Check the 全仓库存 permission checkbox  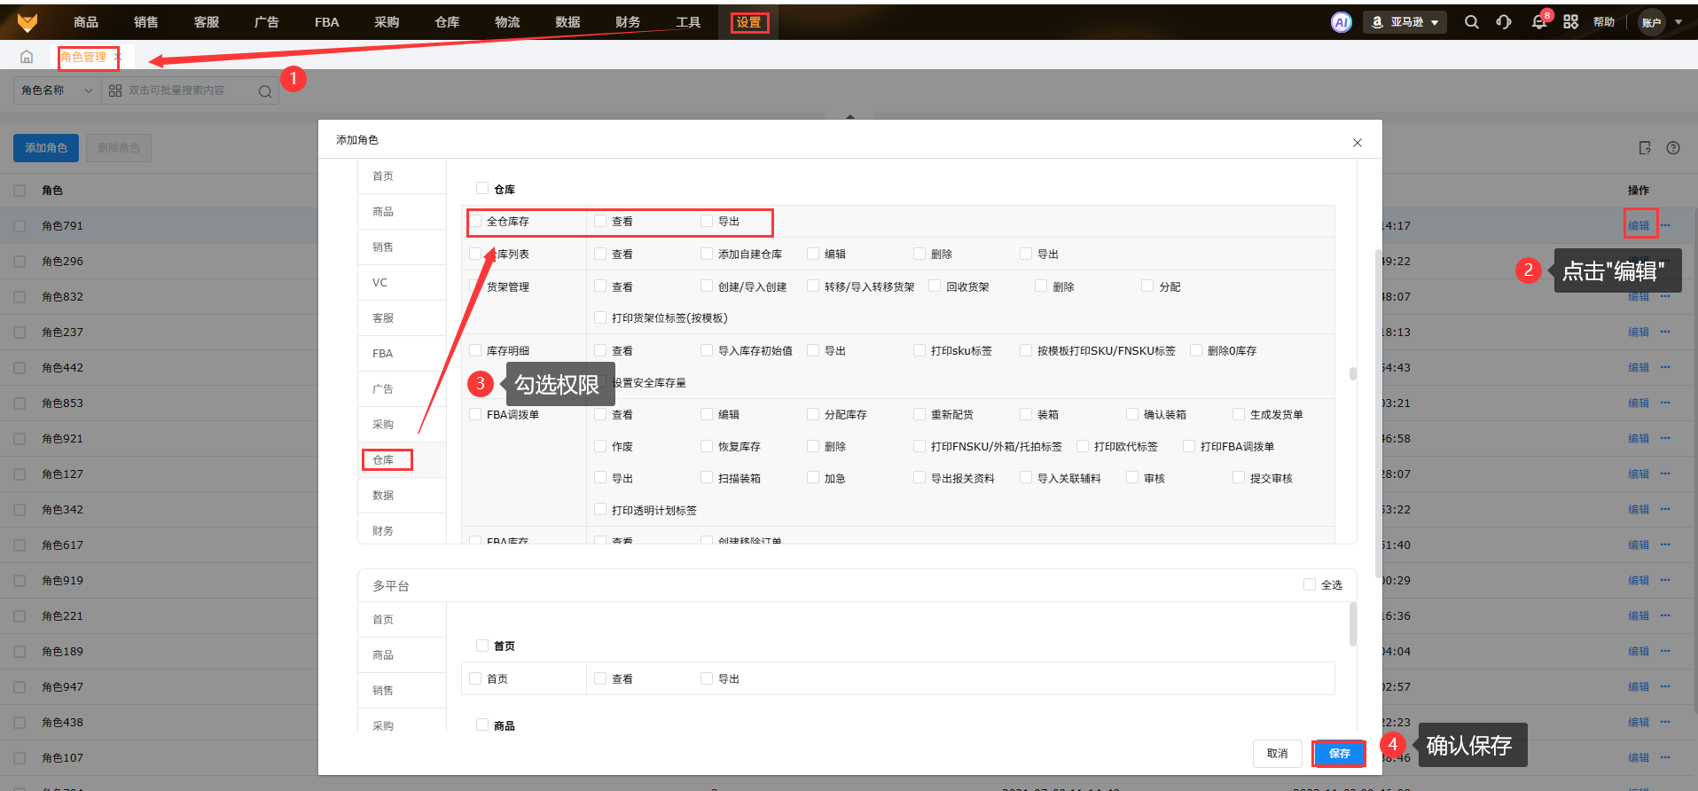coord(476,222)
